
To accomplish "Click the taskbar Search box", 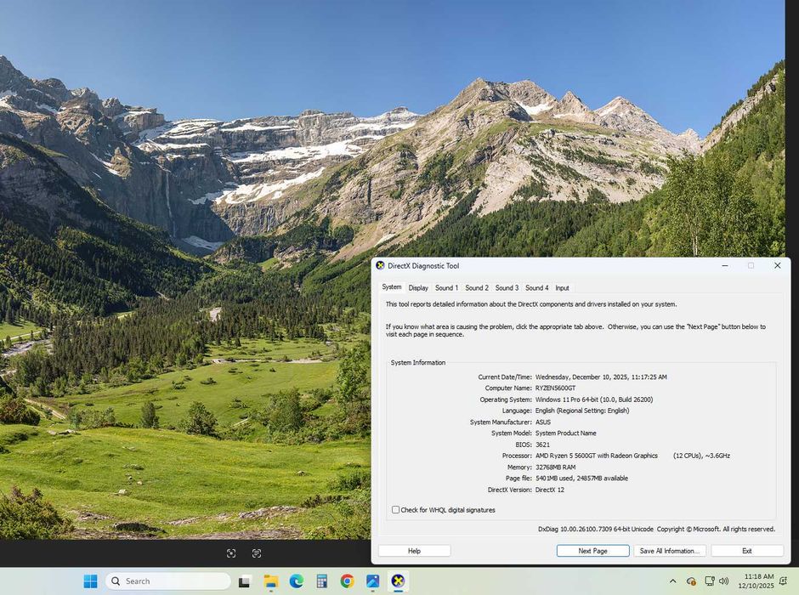I will click(168, 581).
